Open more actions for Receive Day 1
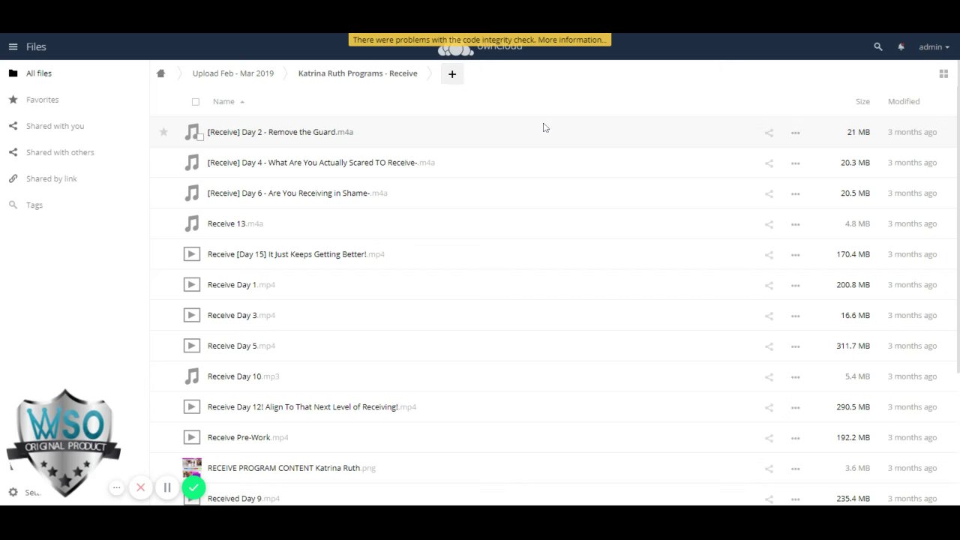This screenshot has height=540, width=960. tap(795, 285)
